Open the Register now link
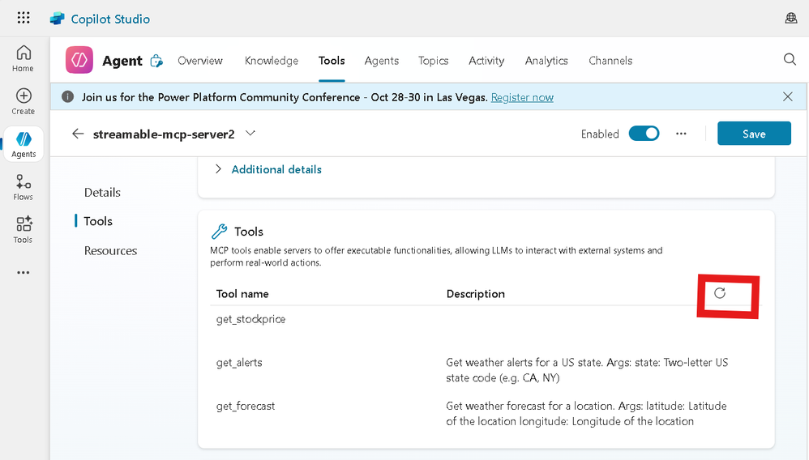809x460 pixels. (522, 97)
